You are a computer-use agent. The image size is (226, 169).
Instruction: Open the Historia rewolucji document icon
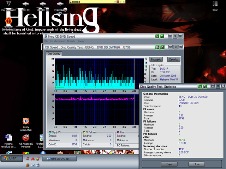[x=8, y=141]
